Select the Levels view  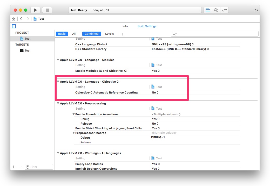click(x=110, y=34)
